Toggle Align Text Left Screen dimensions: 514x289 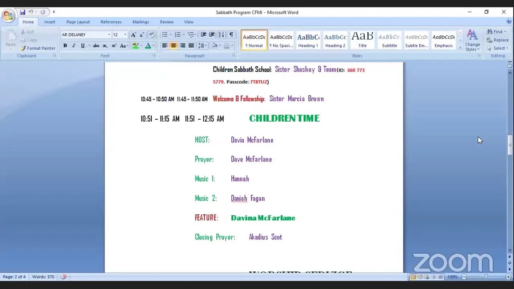pyautogui.click(x=165, y=46)
